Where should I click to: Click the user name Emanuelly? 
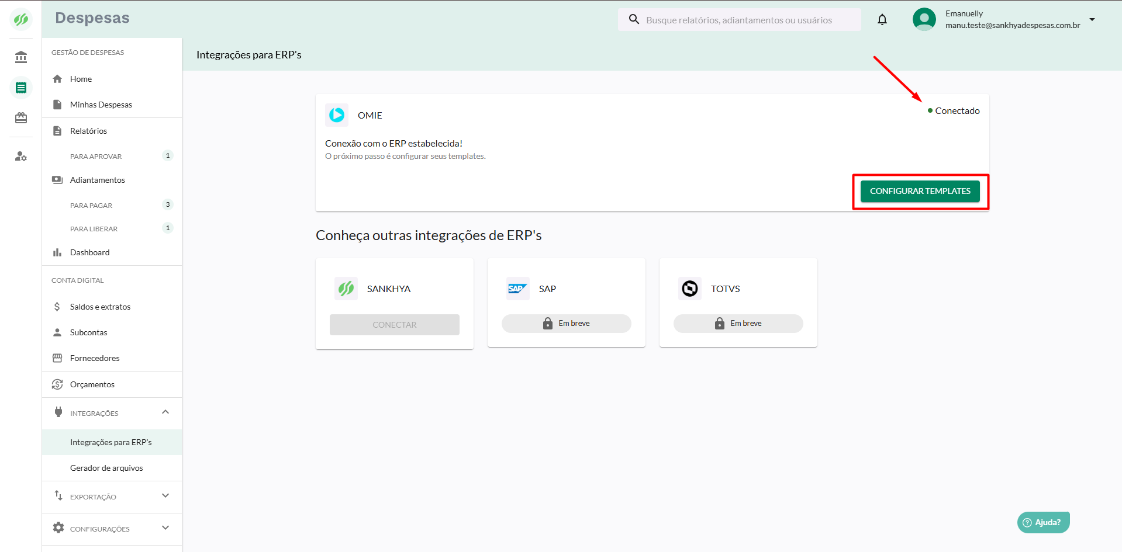(964, 13)
